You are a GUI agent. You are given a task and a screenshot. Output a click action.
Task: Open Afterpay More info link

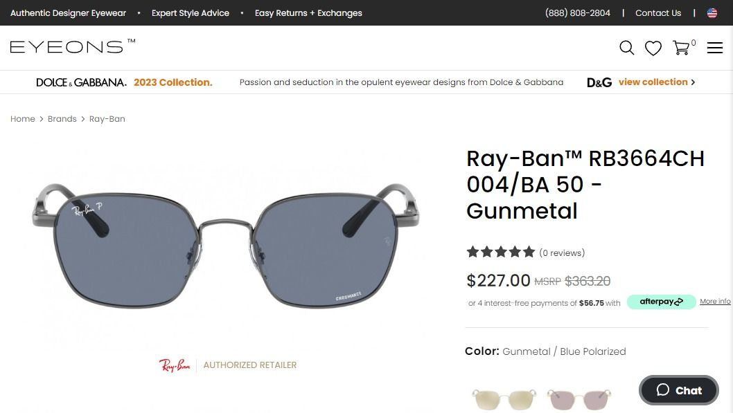715,302
